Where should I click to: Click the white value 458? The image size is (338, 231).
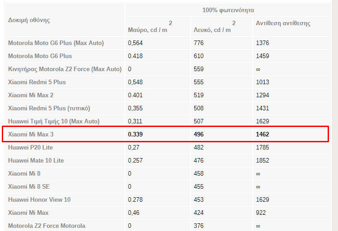pyautogui.click(x=199, y=173)
